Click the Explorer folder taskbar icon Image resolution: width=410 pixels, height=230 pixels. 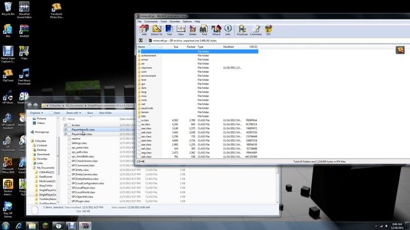[x=32, y=226]
